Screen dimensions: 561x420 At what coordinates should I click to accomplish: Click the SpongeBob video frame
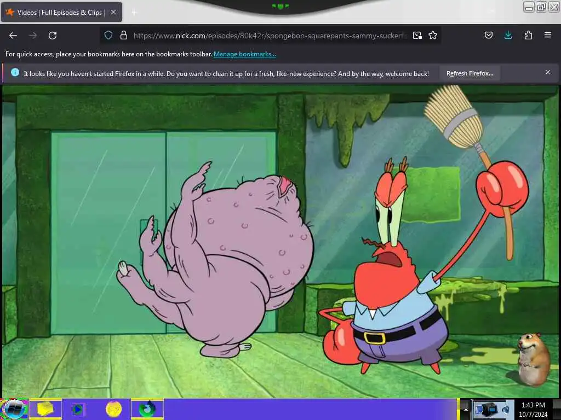pos(280,241)
